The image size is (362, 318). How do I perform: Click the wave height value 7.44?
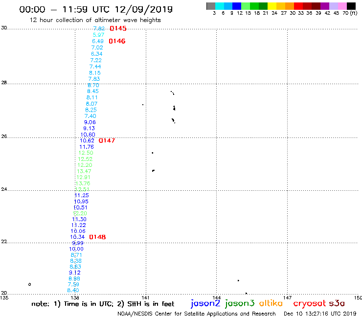[95, 67]
